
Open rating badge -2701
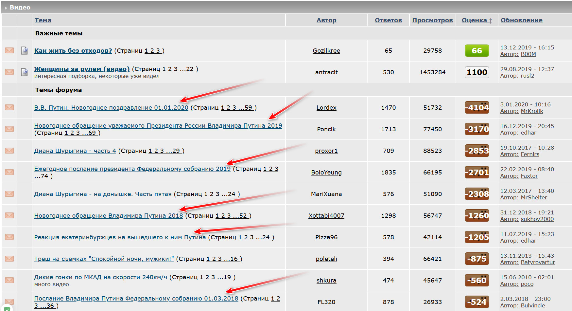tap(477, 172)
